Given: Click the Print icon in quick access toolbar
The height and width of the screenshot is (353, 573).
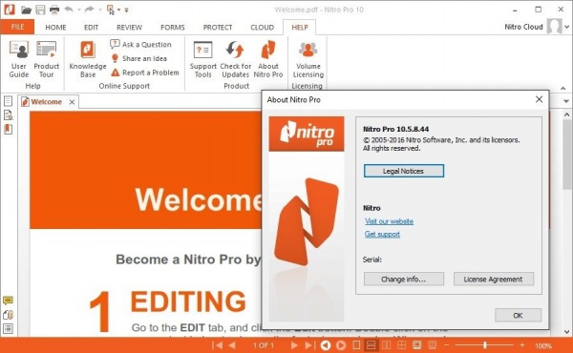Looking at the screenshot, I should click(54, 10).
